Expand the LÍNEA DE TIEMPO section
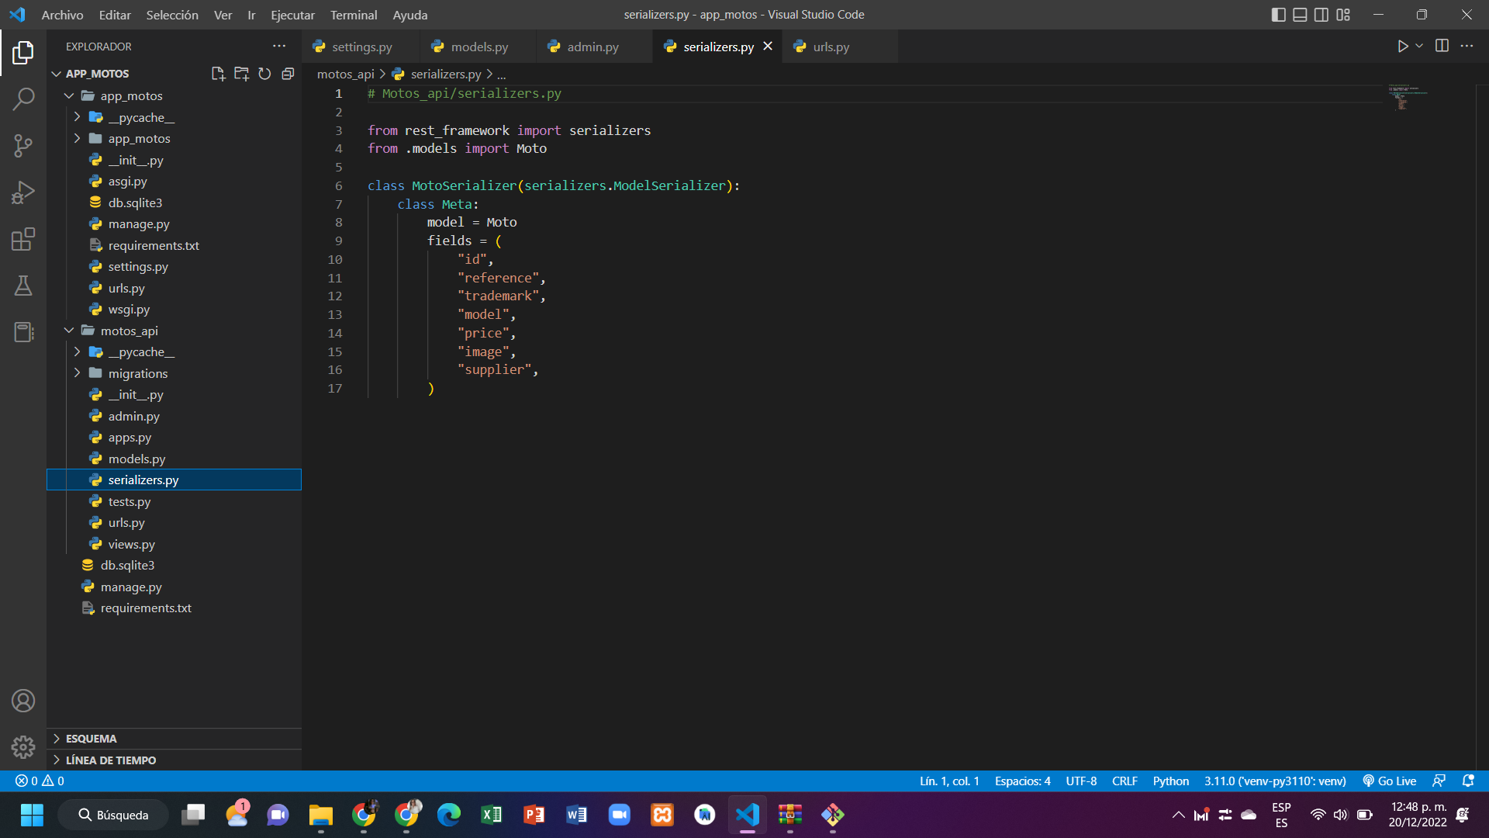Screen dimensions: 1489x838 [174, 760]
